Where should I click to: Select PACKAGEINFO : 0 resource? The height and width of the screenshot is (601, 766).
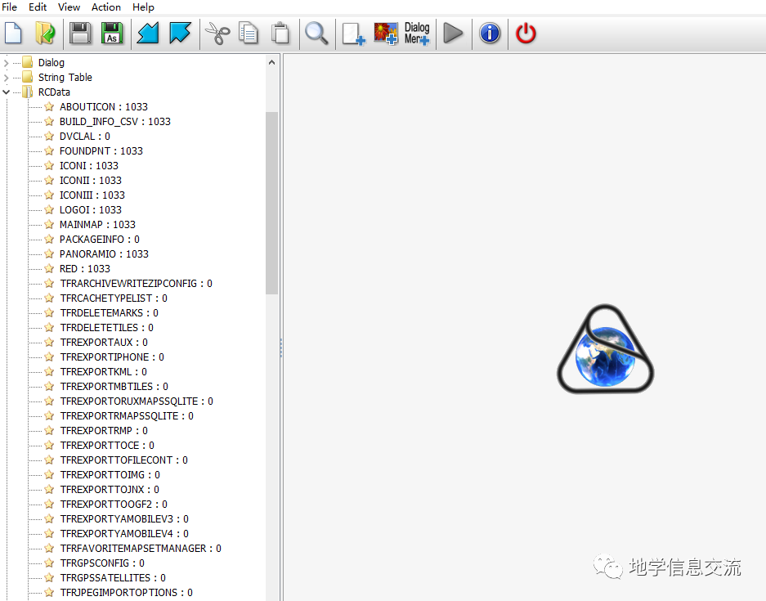[99, 239]
